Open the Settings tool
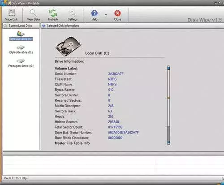224x185 pixels. (73, 15)
